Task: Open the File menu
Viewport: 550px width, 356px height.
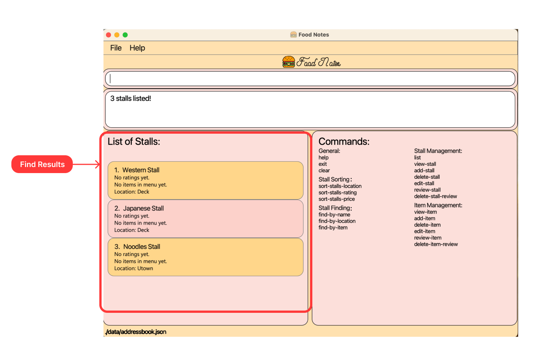Action: click(116, 48)
